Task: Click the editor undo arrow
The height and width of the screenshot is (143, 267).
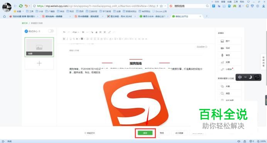Action: coord(64,32)
